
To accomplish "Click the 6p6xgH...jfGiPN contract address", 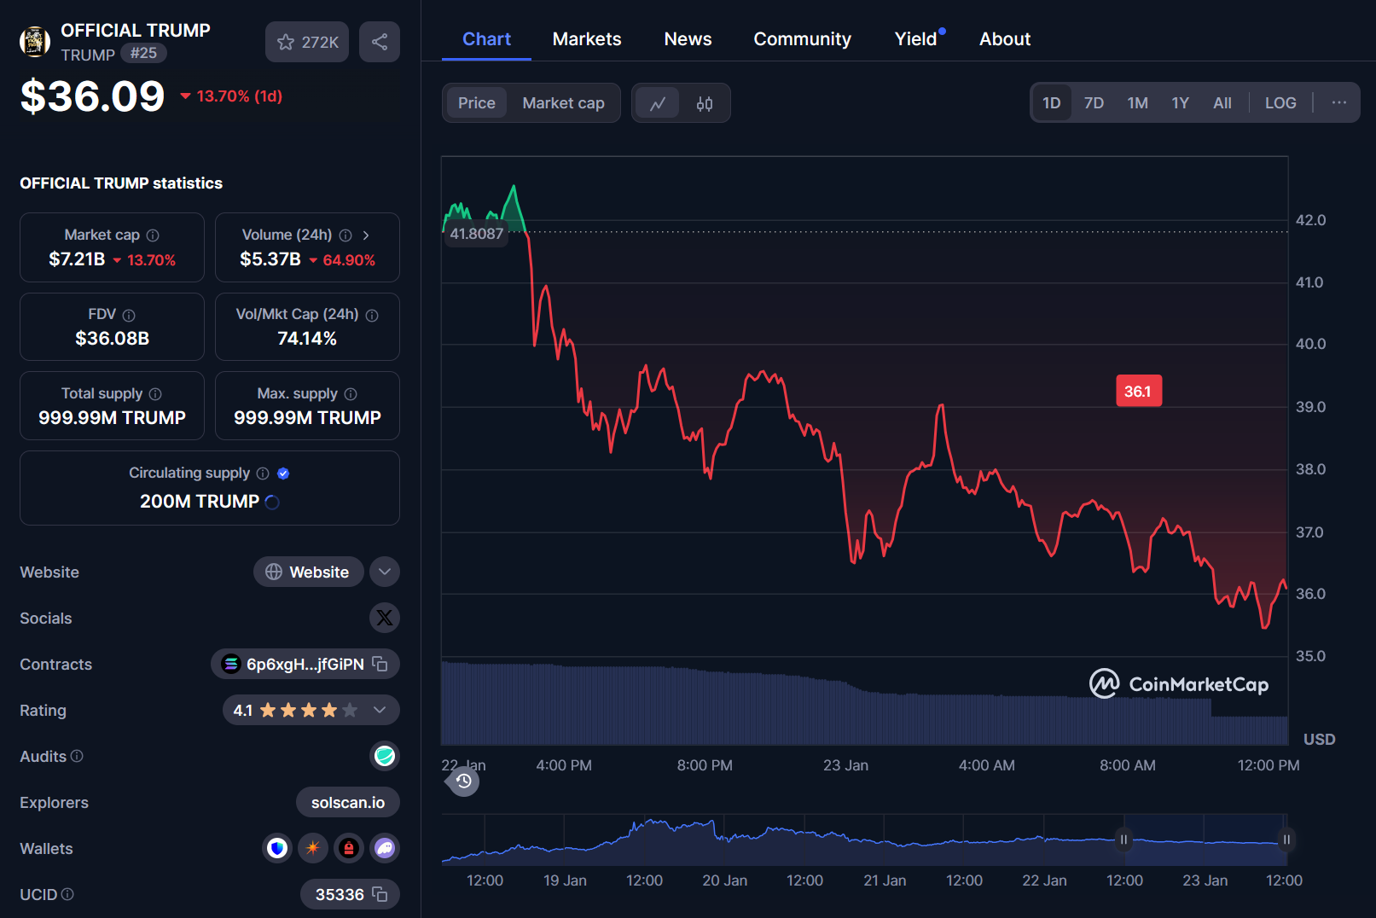I will click(305, 664).
